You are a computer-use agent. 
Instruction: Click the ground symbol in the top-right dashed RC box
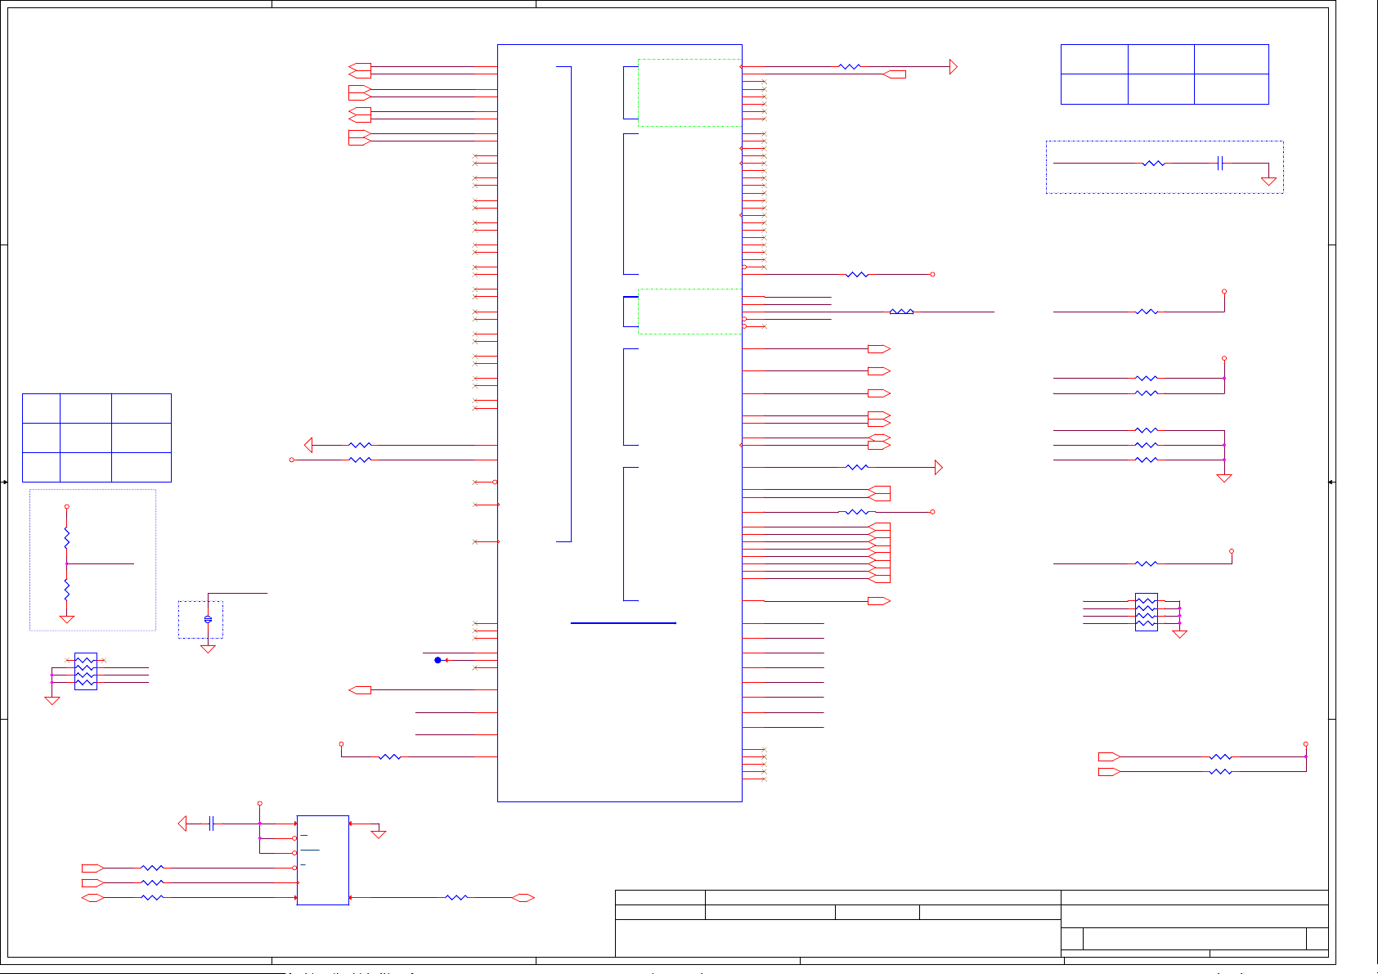point(1268,181)
